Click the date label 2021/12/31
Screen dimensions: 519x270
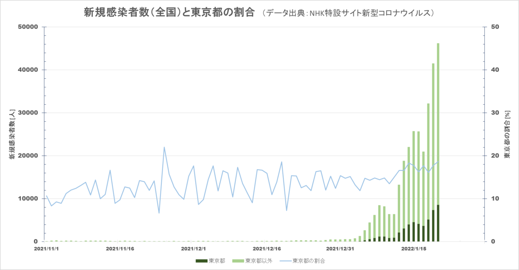[340, 249]
